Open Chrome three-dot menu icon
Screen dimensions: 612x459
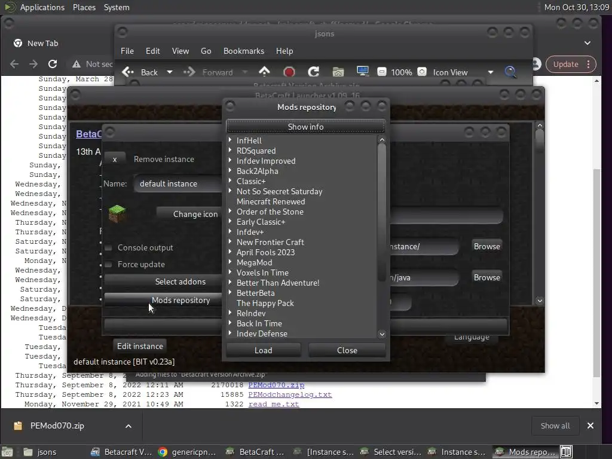(x=589, y=65)
